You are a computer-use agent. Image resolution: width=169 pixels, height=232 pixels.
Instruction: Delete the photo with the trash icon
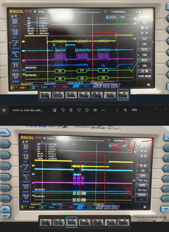point(71,110)
